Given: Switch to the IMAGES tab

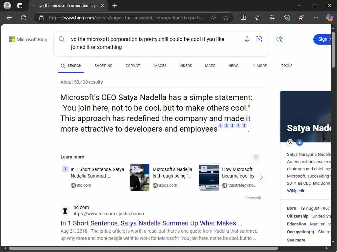Looking at the screenshot, I should pos(160,66).
